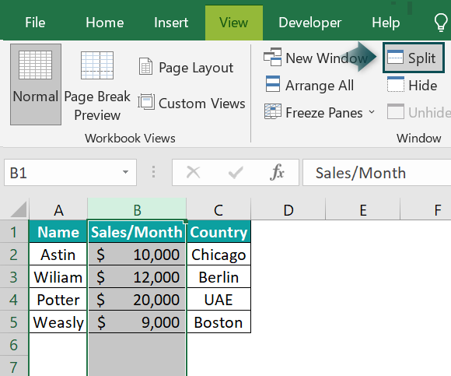The image size is (451, 376).
Task: Select column A header
Action: point(58,209)
